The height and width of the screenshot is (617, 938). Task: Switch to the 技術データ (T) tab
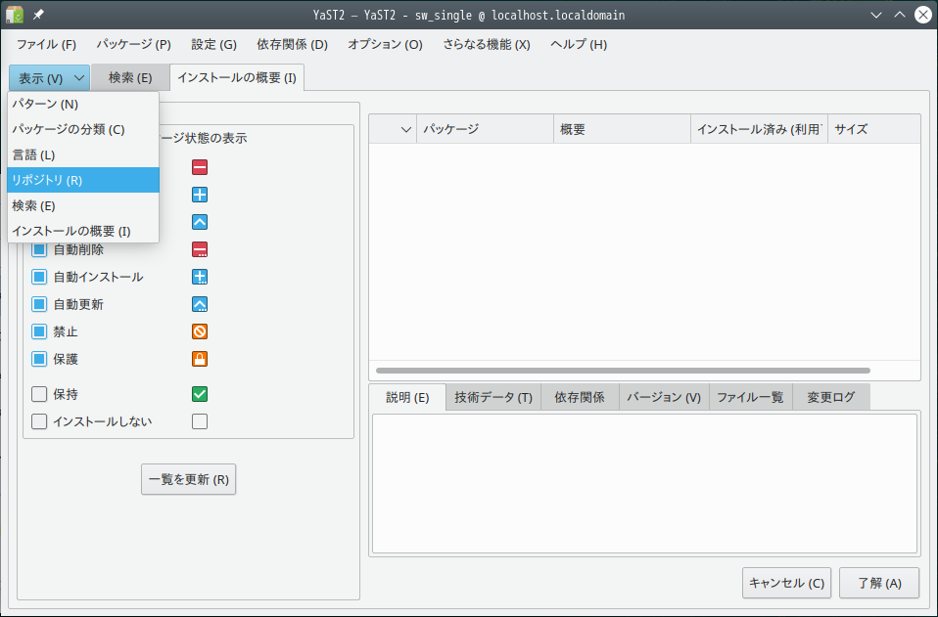(493, 397)
